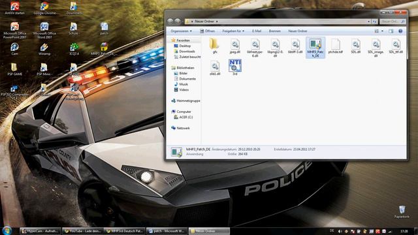Toggle the Explorer preview pane button

click(x=391, y=31)
